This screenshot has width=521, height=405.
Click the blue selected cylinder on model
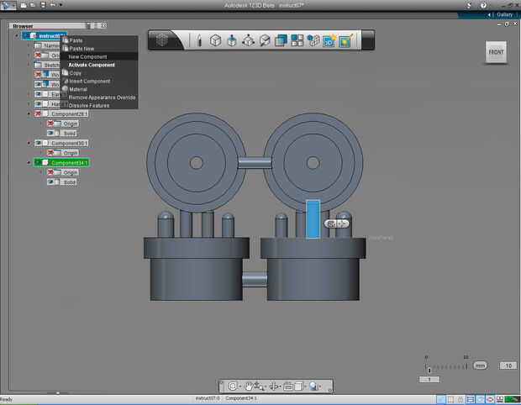(313, 218)
